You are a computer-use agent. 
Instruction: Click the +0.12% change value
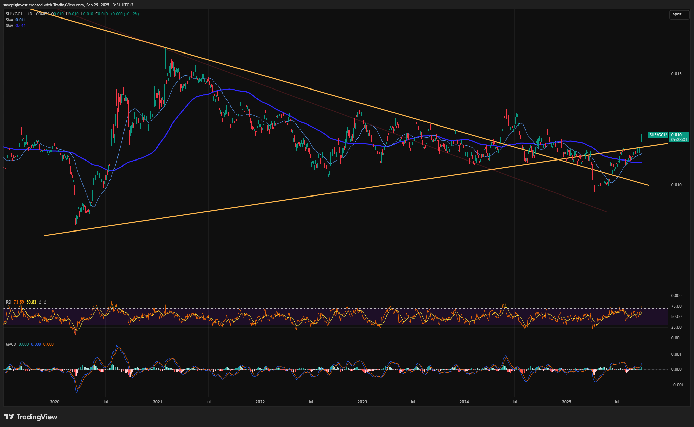pos(132,14)
